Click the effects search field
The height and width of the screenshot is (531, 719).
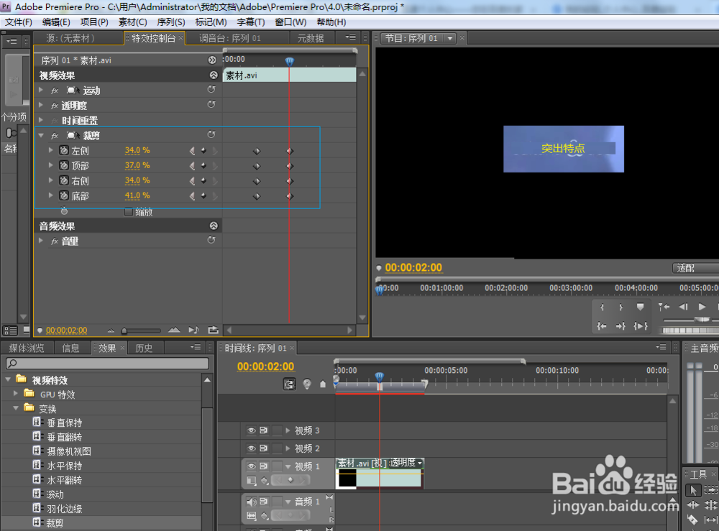point(108,364)
